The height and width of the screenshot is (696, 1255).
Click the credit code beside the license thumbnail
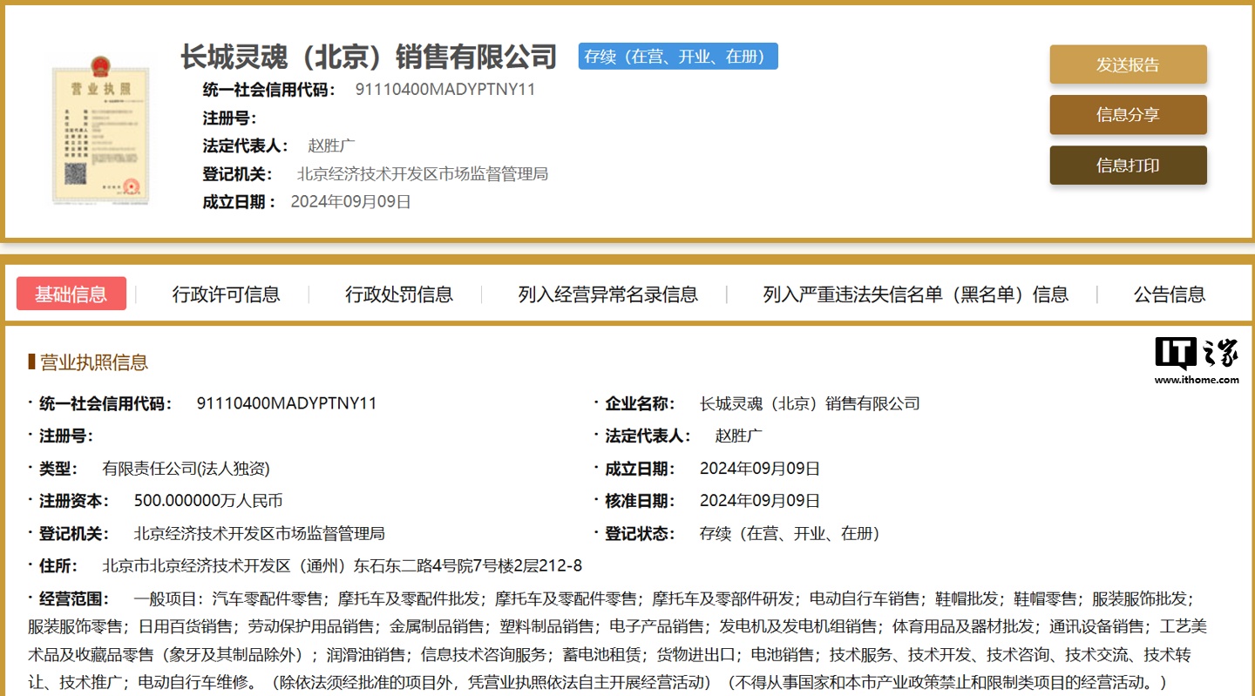[x=444, y=89]
